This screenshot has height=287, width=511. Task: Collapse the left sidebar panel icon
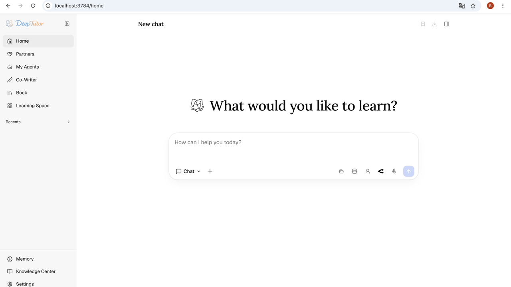coord(67,24)
